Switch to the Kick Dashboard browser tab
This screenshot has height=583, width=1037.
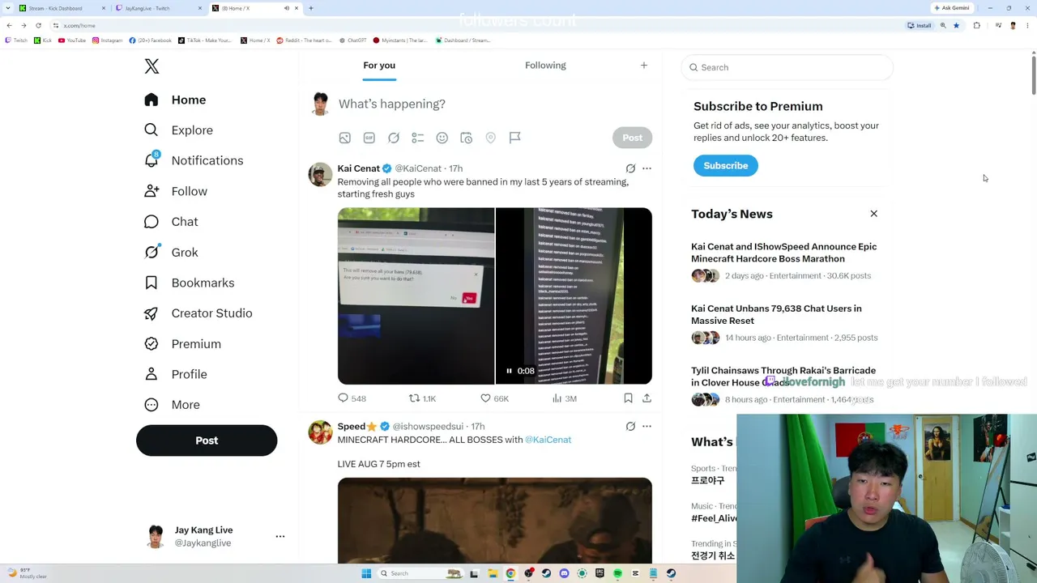61,8
